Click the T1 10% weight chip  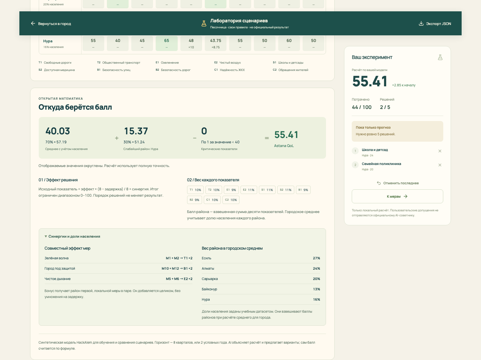click(195, 190)
